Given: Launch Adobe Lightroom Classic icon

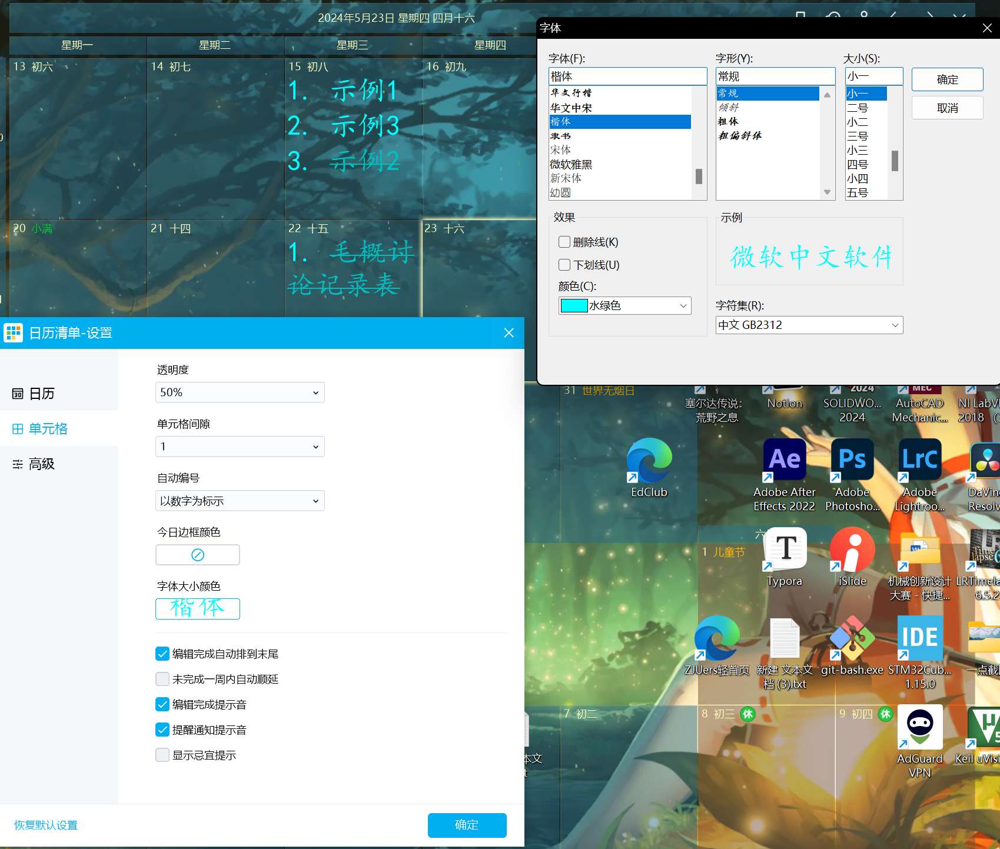Looking at the screenshot, I should [919, 461].
